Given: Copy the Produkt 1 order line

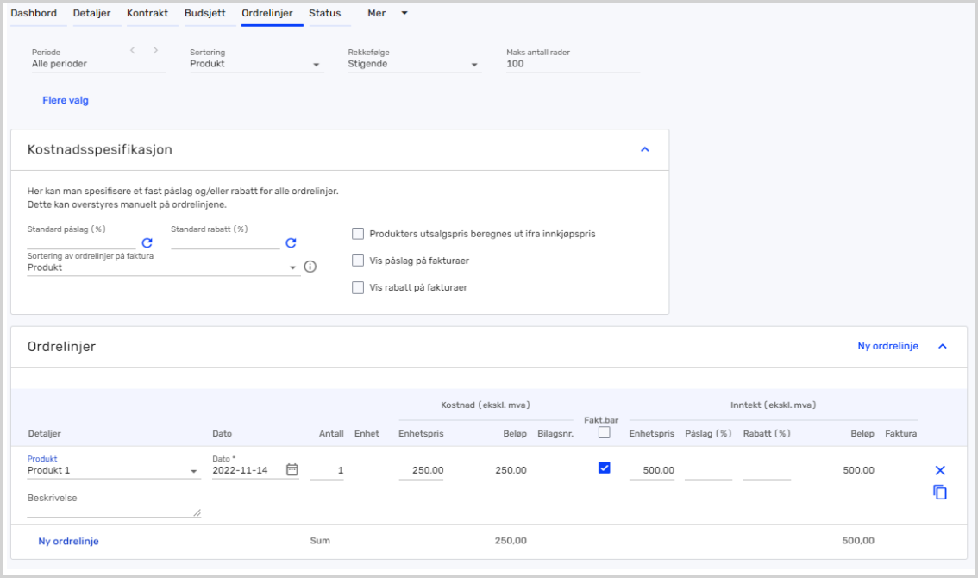Looking at the screenshot, I should tap(940, 493).
